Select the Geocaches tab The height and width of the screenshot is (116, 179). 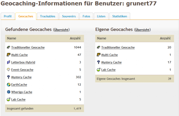(x=26, y=16)
